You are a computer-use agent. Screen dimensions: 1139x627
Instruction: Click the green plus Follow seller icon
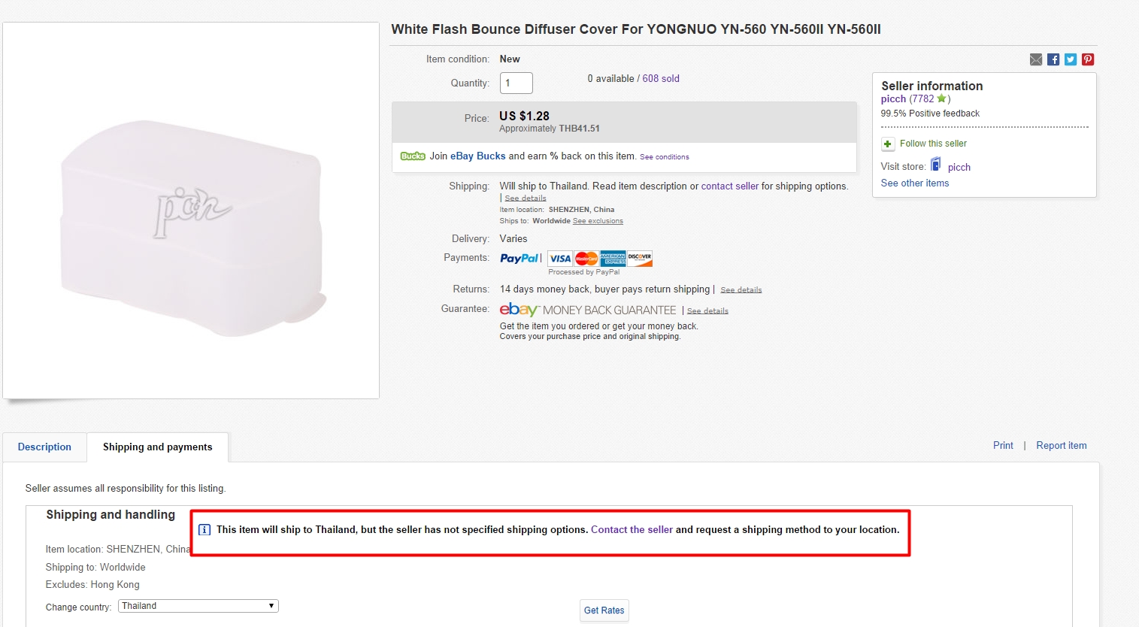887,144
